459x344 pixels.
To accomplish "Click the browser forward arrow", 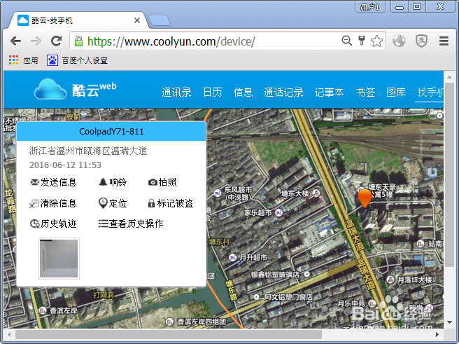I will pos(36,41).
